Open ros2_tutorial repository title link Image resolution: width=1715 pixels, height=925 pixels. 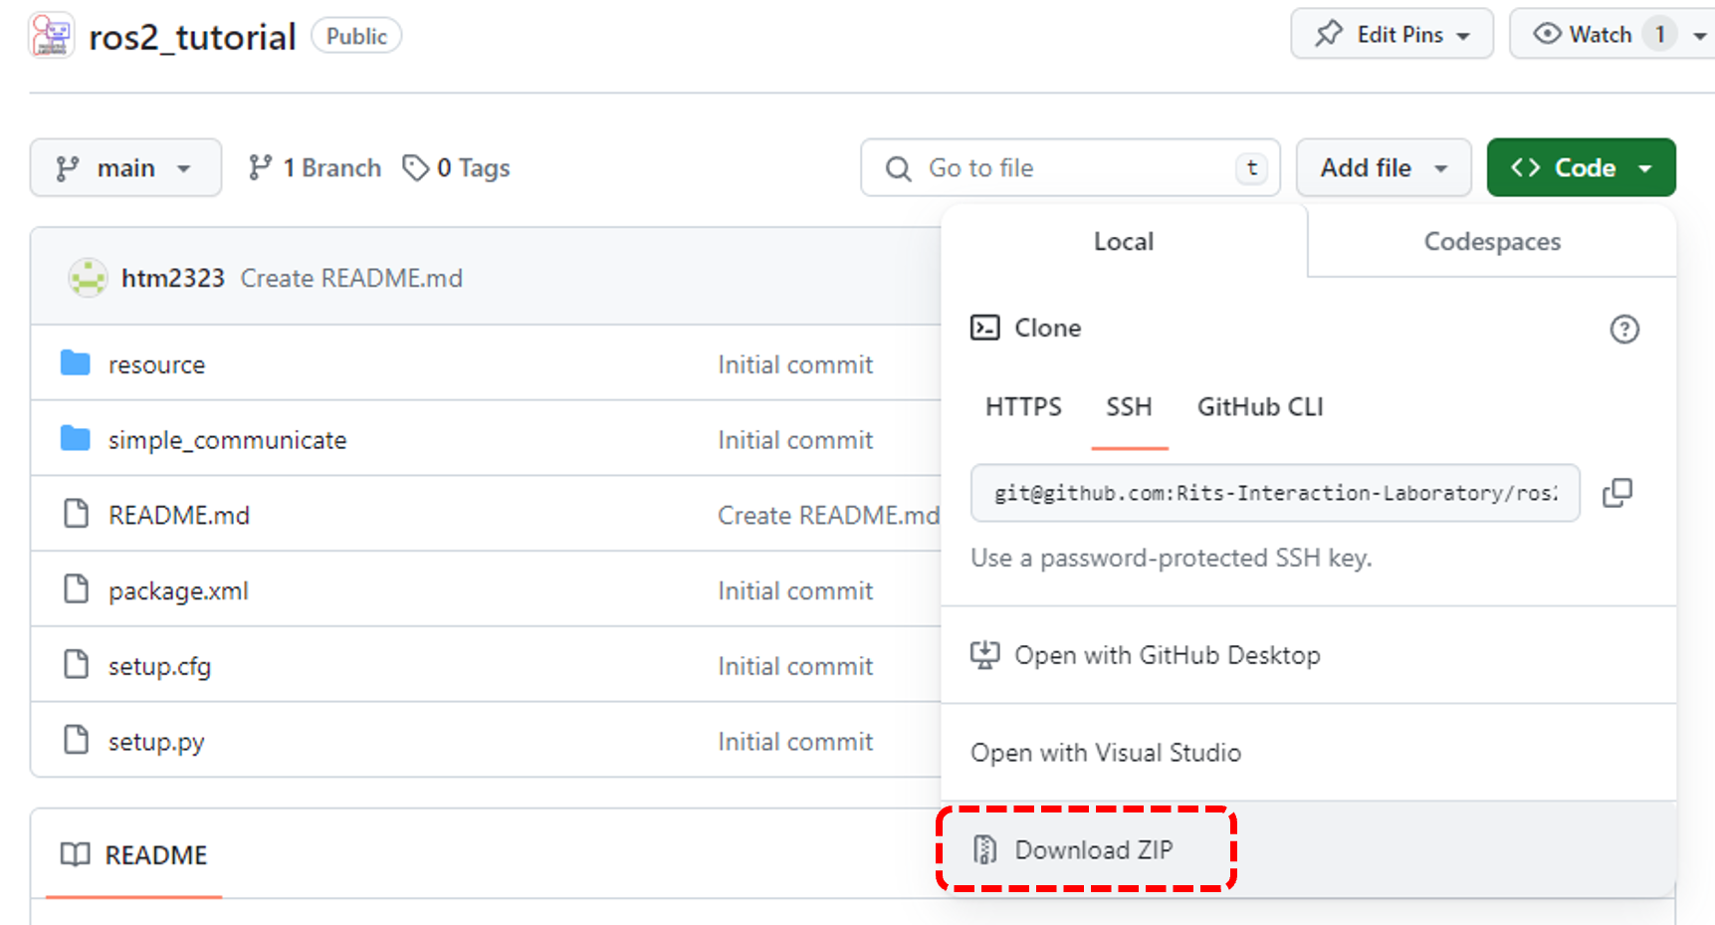tap(192, 37)
